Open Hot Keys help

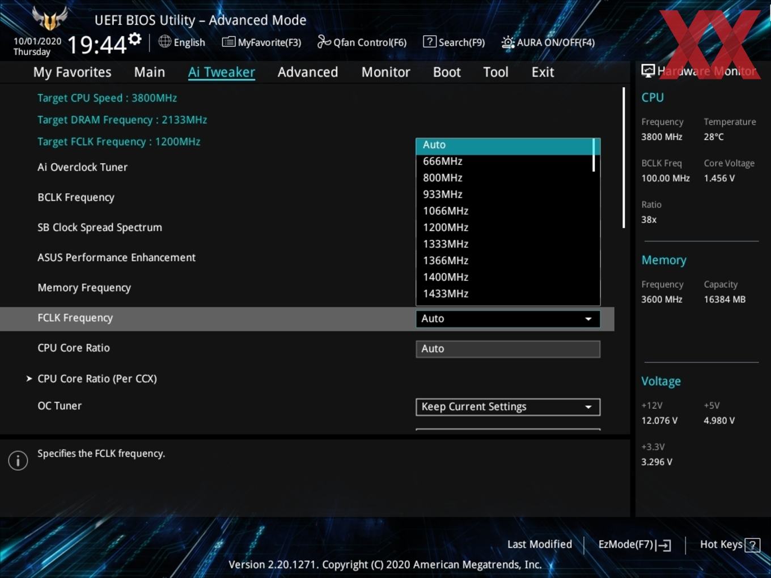coord(730,545)
